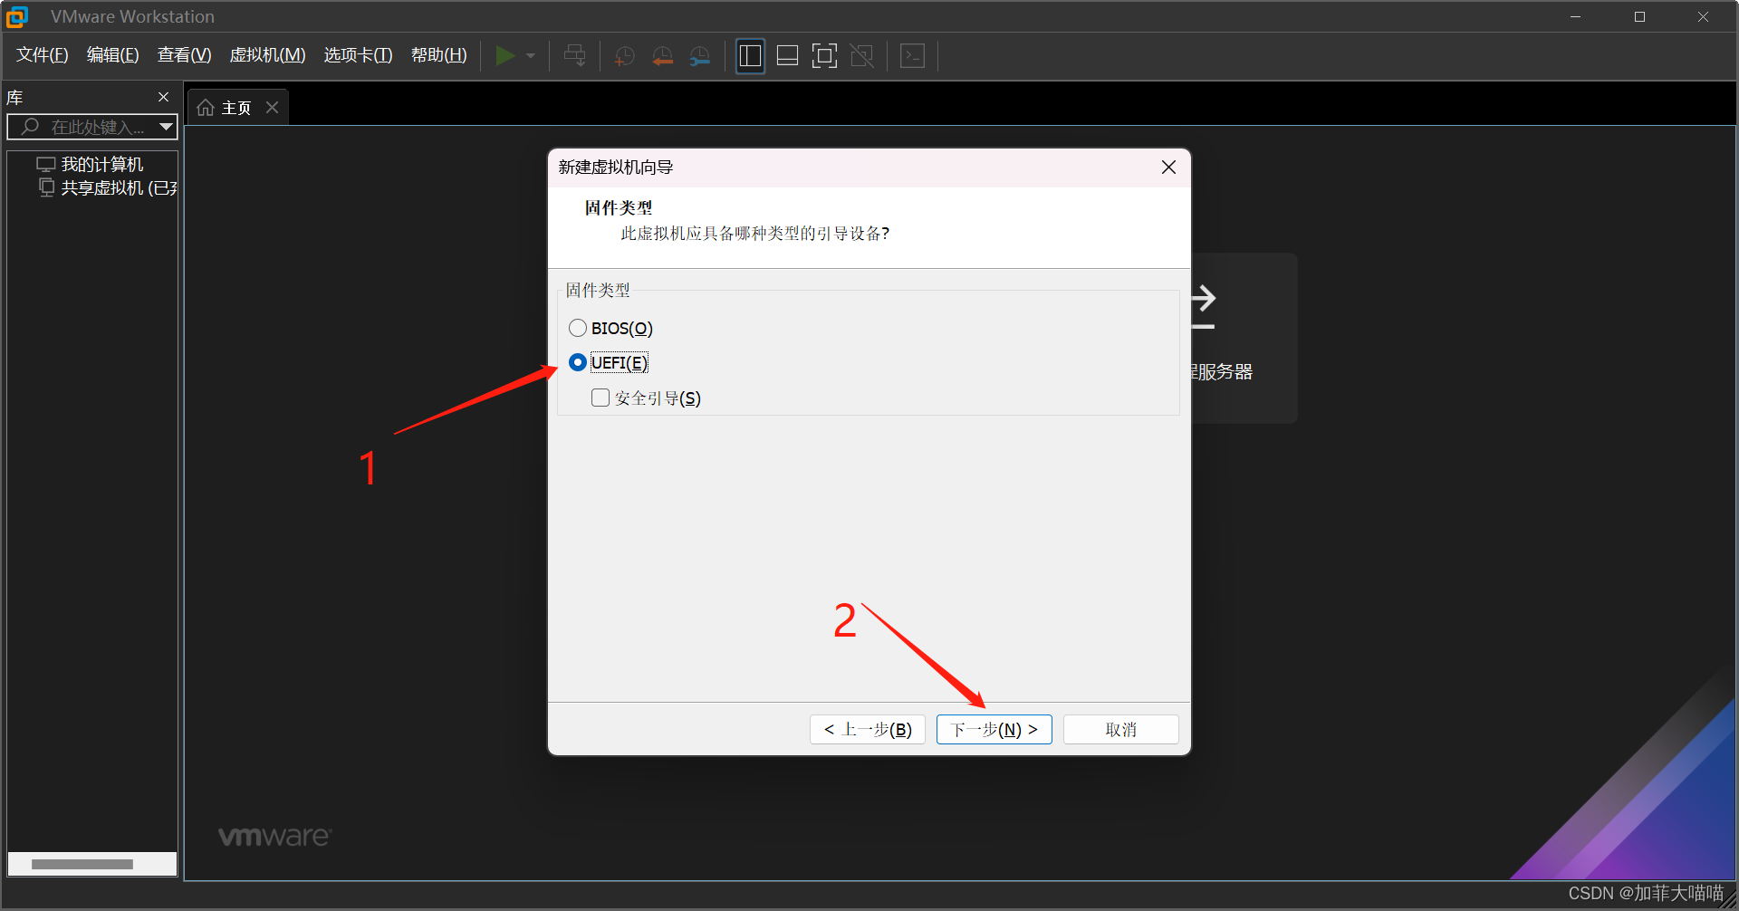Image resolution: width=1739 pixels, height=911 pixels.
Task: Click the 上一步(B) back button
Action: point(867,729)
